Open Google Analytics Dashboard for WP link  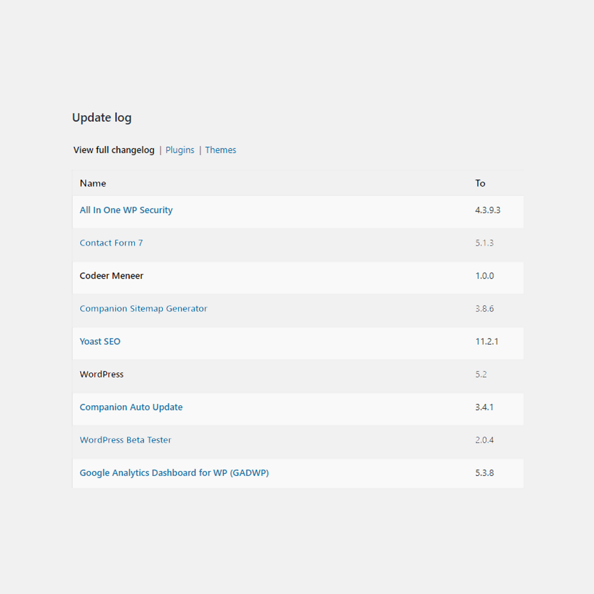point(174,473)
